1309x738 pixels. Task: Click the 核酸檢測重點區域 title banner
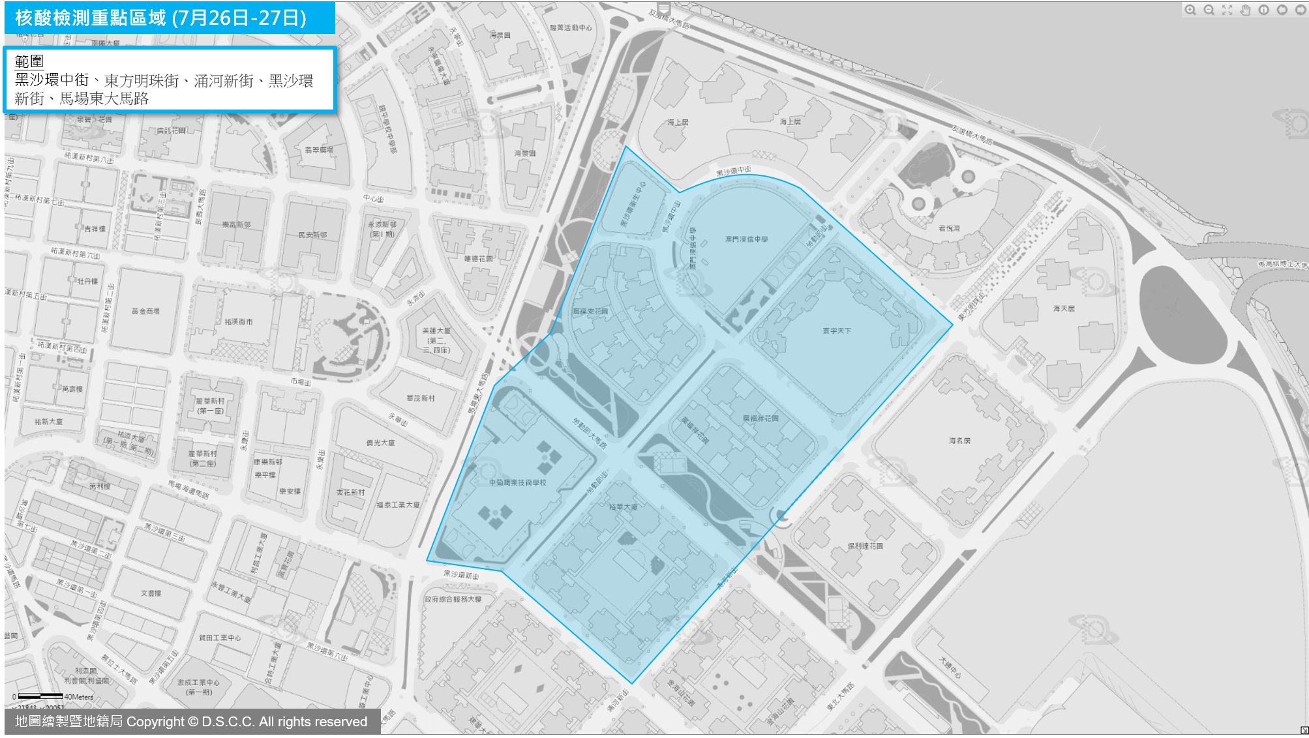coord(170,18)
